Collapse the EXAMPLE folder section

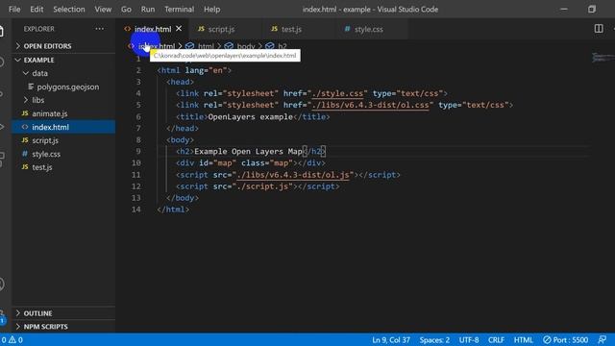(x=63, y=60)
